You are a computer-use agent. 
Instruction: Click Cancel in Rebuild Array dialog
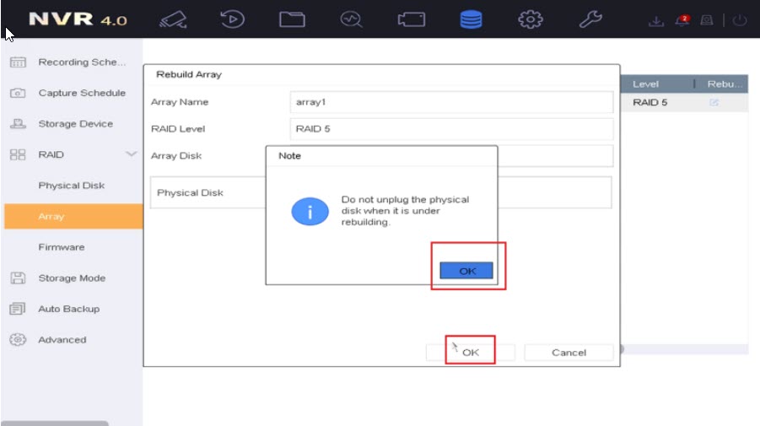[569, 353]
